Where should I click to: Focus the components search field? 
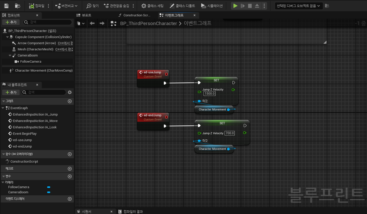48,22
